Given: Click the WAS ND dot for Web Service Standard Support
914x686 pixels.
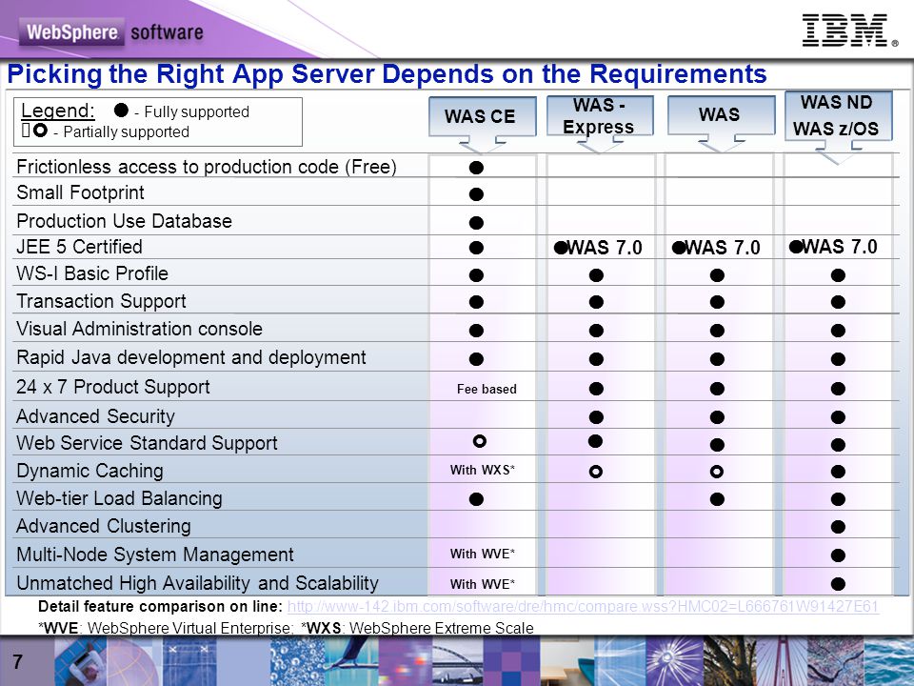Looking at the screenshot, I should point(838,445).
